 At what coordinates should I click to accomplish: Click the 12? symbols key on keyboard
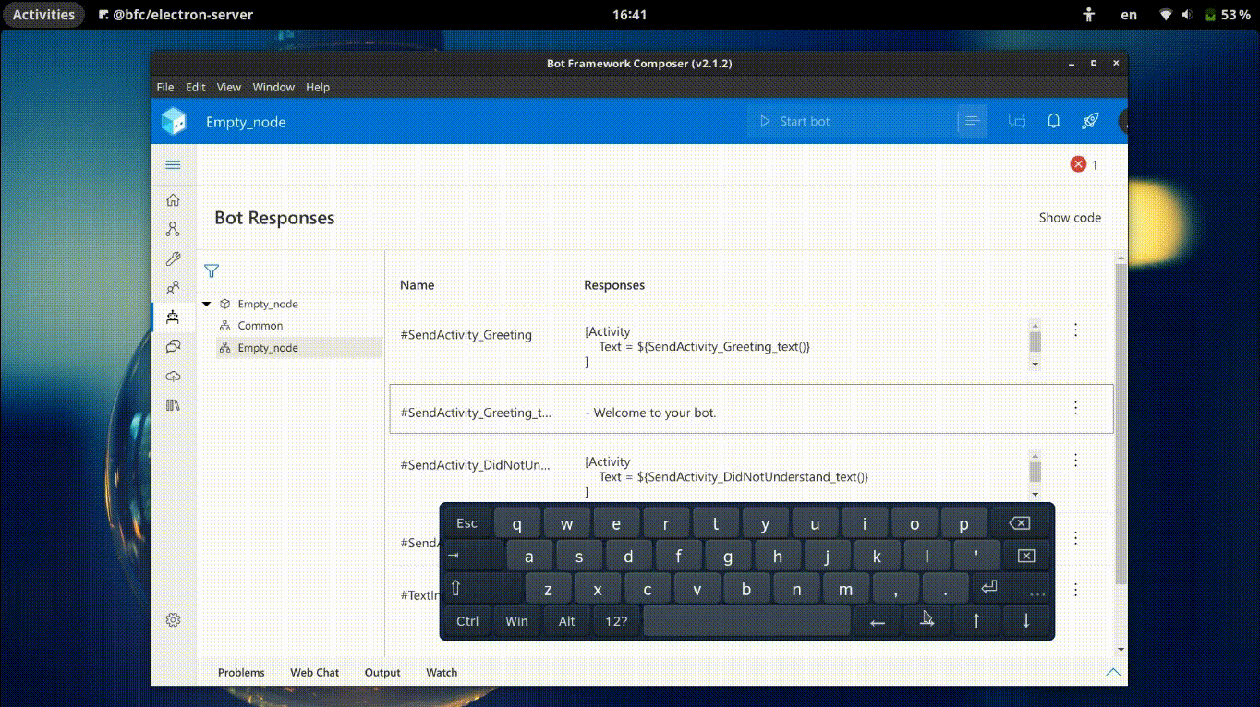coord(616,620)
